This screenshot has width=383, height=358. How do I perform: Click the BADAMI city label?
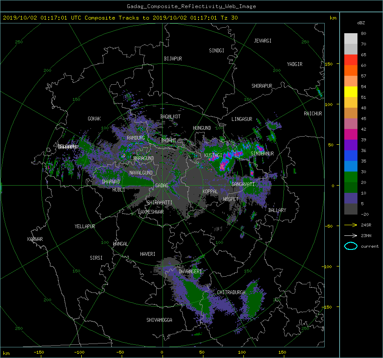(169, 140)
